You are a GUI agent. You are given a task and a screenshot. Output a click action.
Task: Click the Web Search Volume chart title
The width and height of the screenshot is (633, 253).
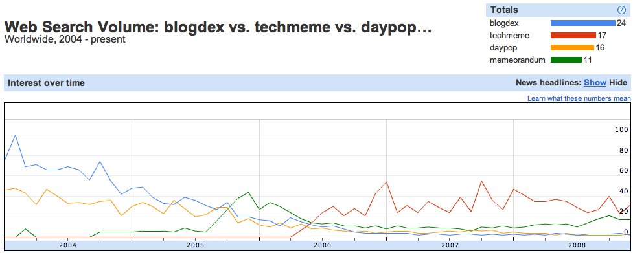pyautogui.click(x=218, y=27)
